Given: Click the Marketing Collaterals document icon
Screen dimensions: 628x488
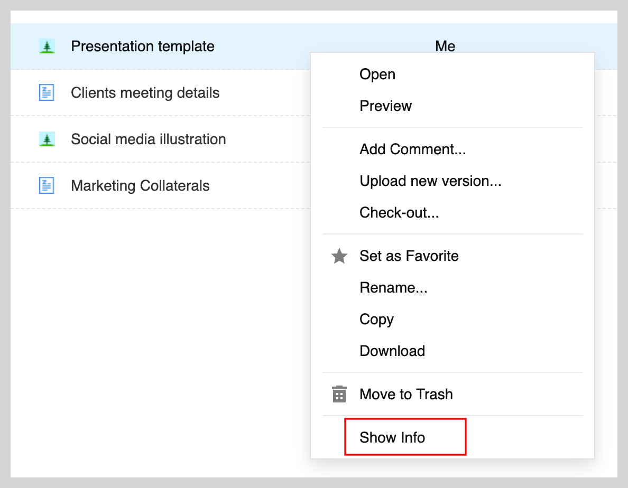Looking at the screenshot, I should [x=47, y=185].
